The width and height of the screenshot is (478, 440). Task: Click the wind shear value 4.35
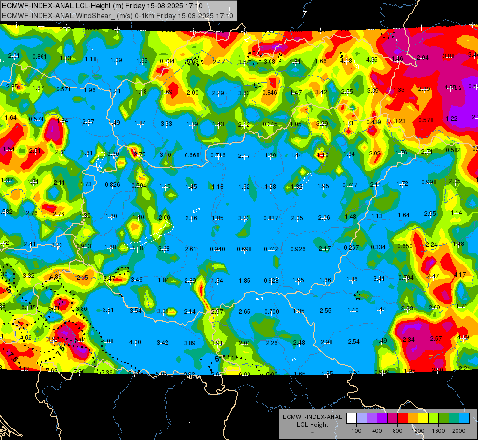coord(372,60)
